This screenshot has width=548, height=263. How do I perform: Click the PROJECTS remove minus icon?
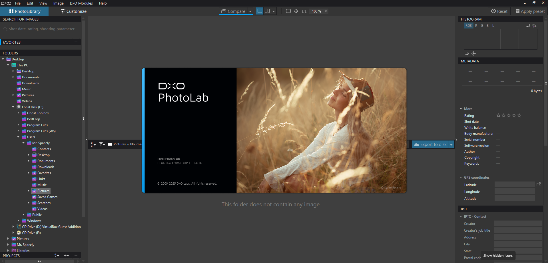click(76, 256)
